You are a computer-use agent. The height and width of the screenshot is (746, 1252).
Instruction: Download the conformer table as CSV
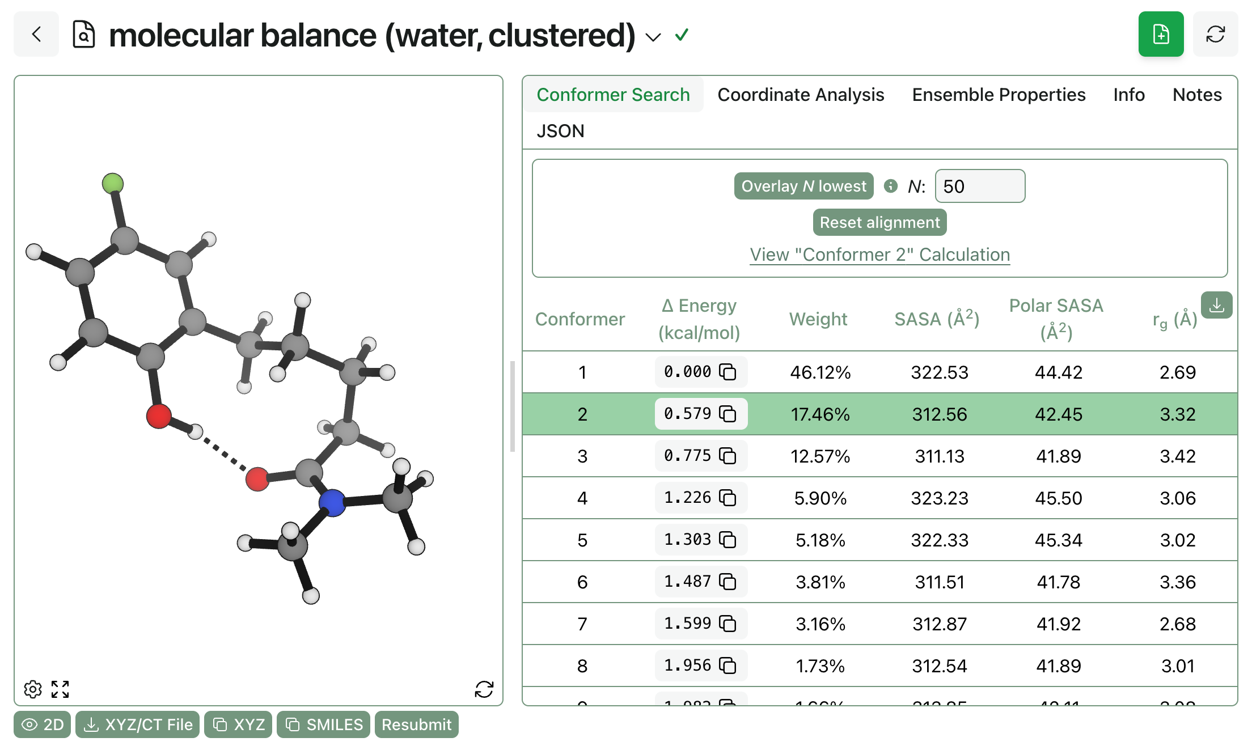pyautogui.click(x=1216, y=306)
